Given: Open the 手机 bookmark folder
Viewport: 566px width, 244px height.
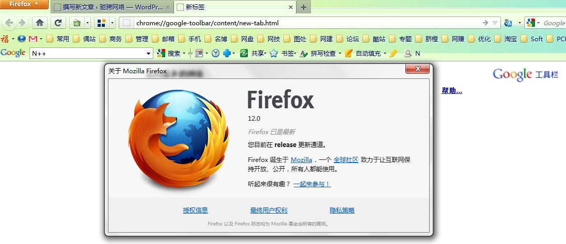Looking at the screenshot, I should pos(190,39).
